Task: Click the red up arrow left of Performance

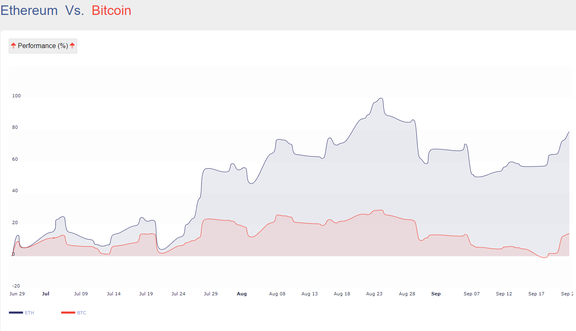Action: pos(13,46)
